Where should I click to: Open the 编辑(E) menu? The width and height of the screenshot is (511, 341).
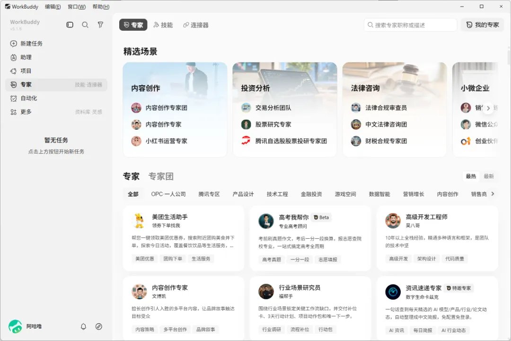click(x=53, y=7)
